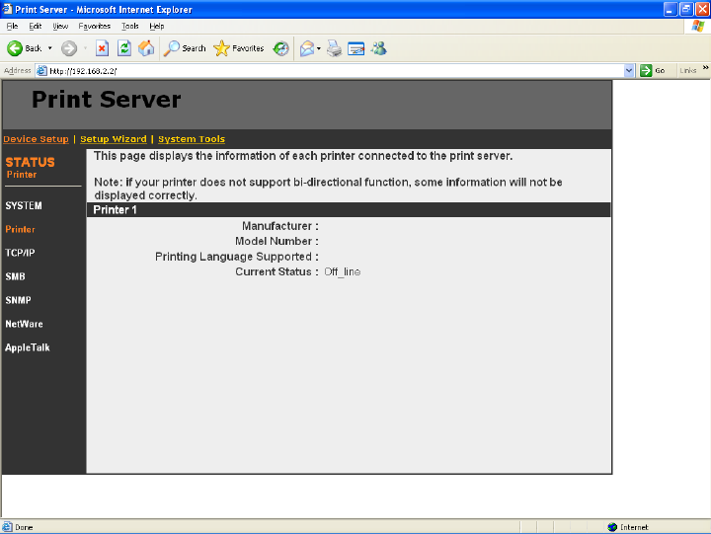Click the page icon in address bar

click(41, 71)
